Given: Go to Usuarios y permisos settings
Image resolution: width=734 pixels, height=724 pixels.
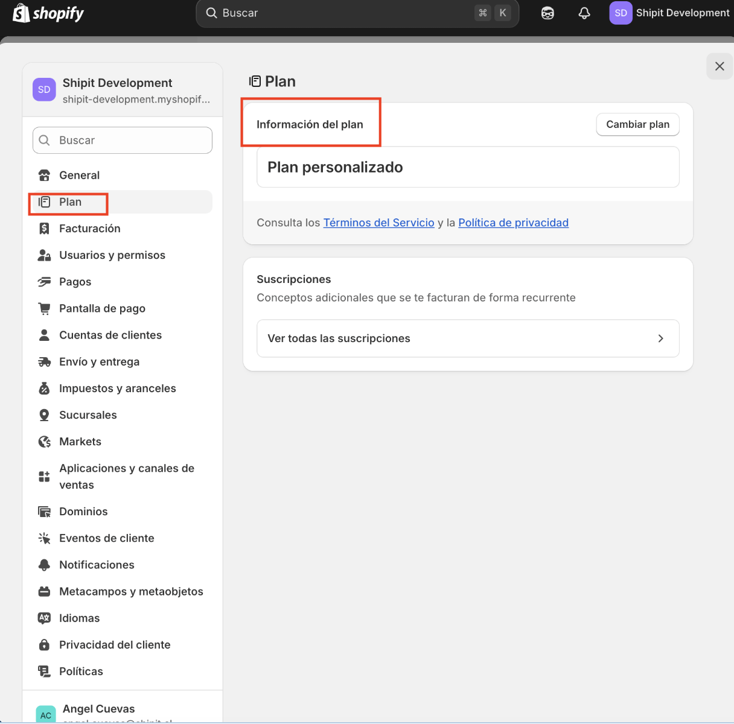Looking at the screenshot, I should [x=112, y=255].
